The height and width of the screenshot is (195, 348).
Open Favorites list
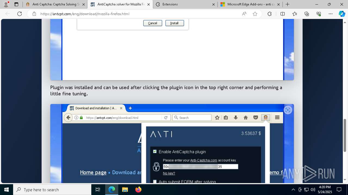[x=295, y=14]
